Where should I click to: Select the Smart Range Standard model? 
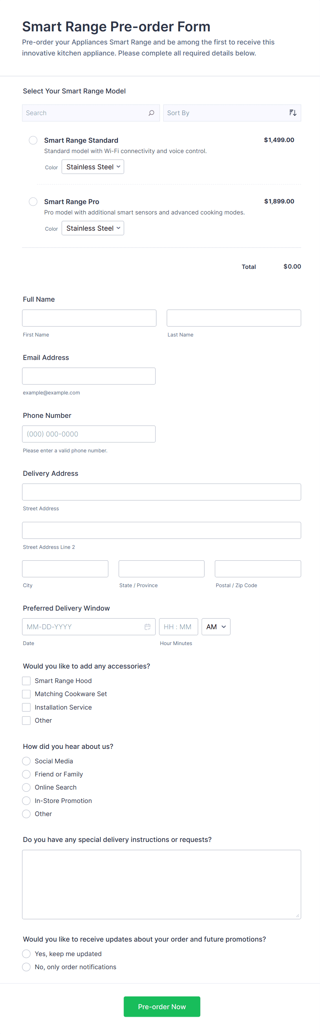[33, 140]
